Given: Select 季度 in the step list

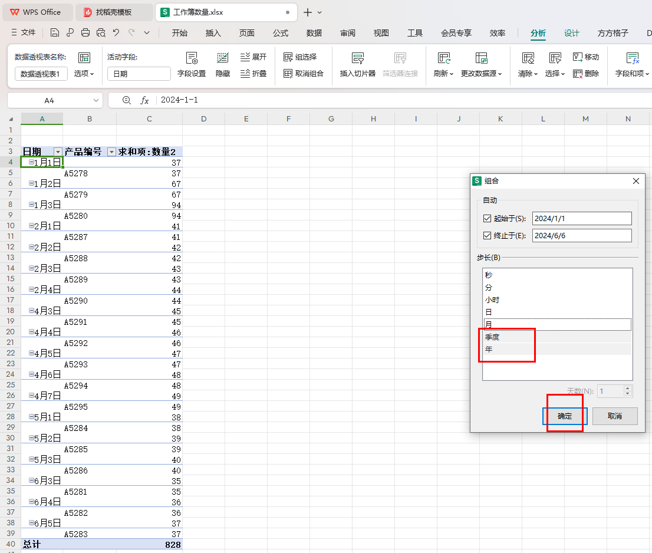Looking at the screenshot, I should pyautogui.click(x=557, y=337).
